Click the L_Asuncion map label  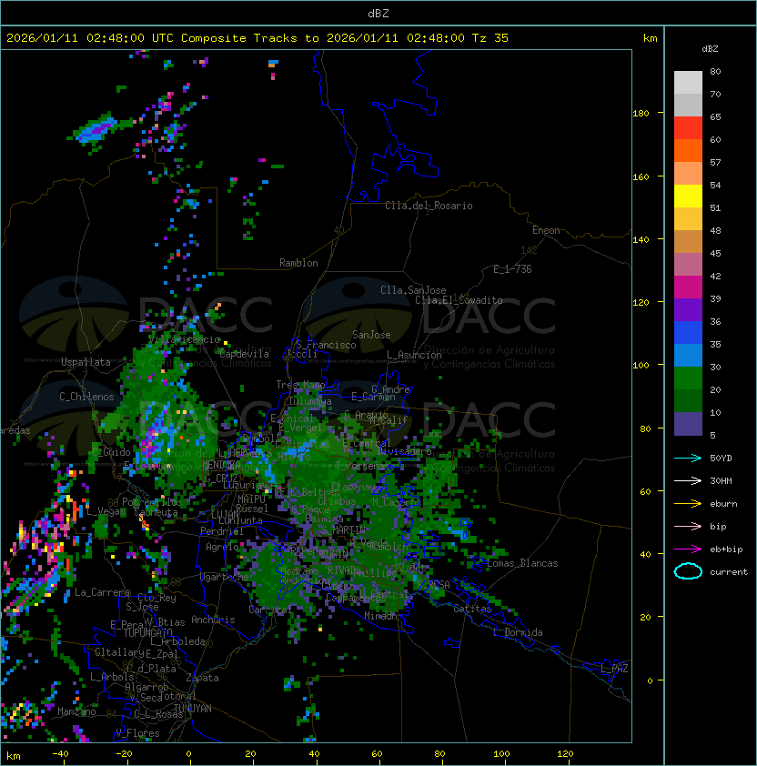click(414, 355)
